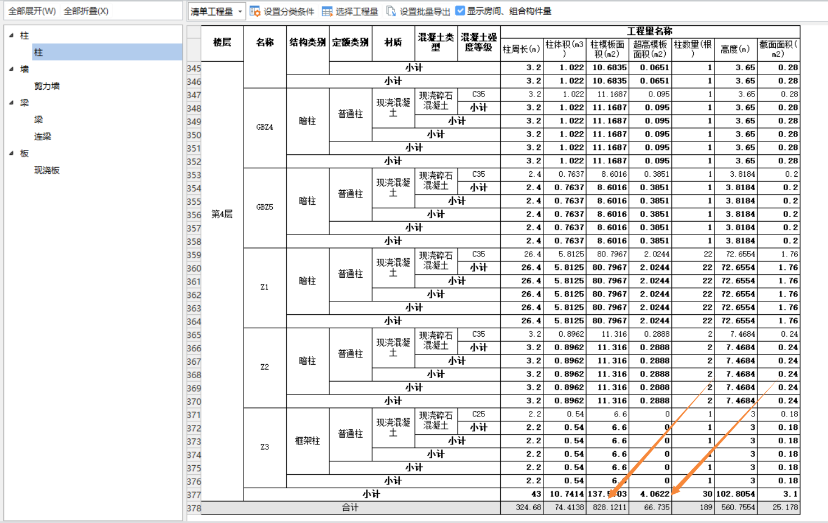Click the C25 strength grade cell
828x523 pixels.
click(x=479, y=414)
